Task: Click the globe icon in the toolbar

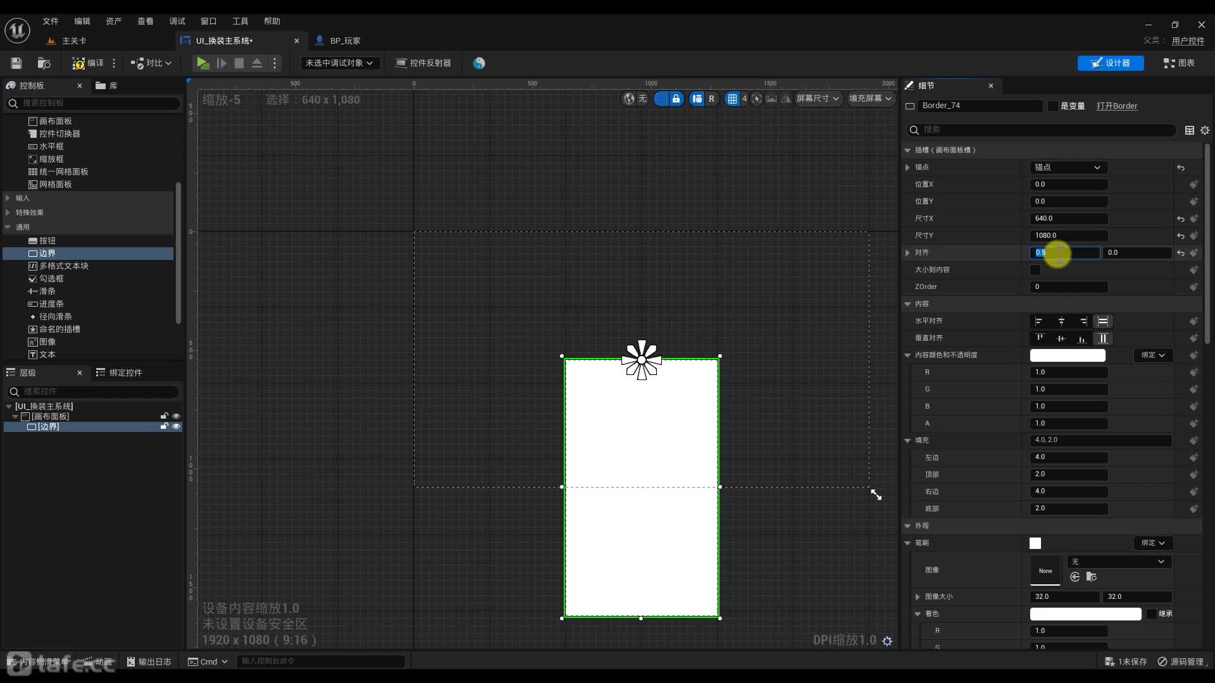Action: click(479, 63)
